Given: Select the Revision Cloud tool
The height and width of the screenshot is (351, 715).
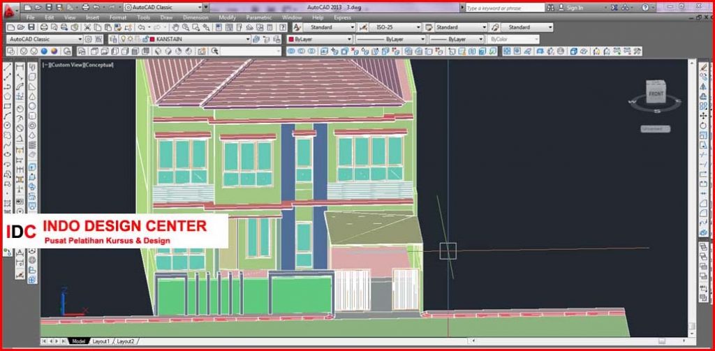Looking at the screenshot, I should tap(7, 135).
